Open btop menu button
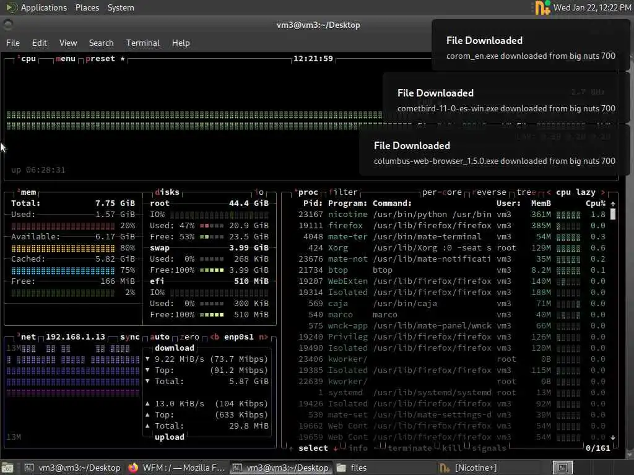 tap(66, 59)
